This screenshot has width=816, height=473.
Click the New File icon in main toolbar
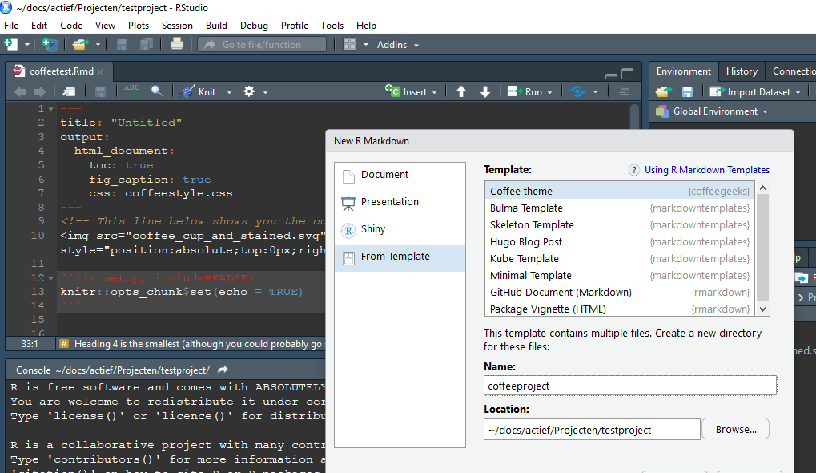click(11, 44)
